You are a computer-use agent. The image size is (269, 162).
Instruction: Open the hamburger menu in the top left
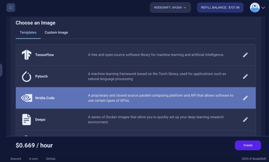point(11,8)
